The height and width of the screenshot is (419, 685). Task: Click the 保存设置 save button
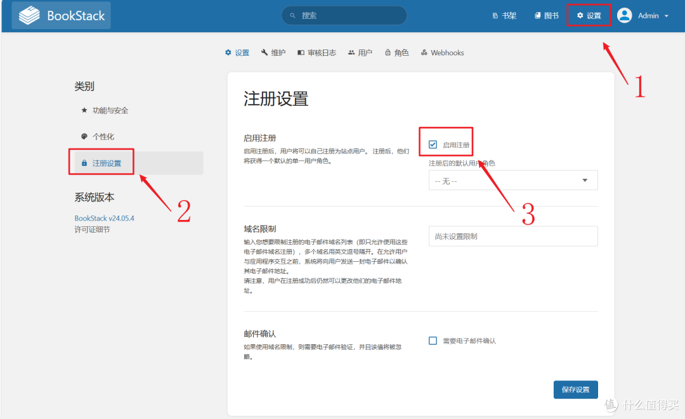coord(576,389)
